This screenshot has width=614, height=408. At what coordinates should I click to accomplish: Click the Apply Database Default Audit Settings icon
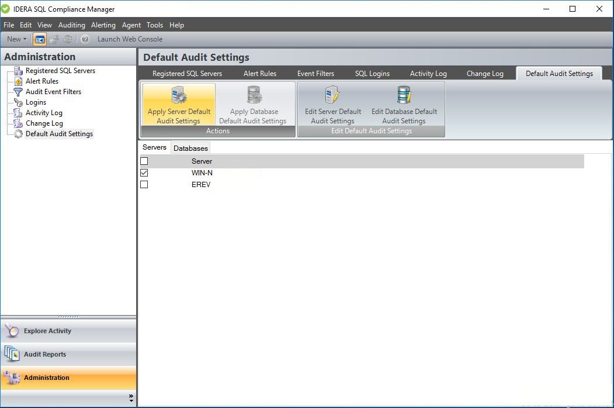pos(254,95)
